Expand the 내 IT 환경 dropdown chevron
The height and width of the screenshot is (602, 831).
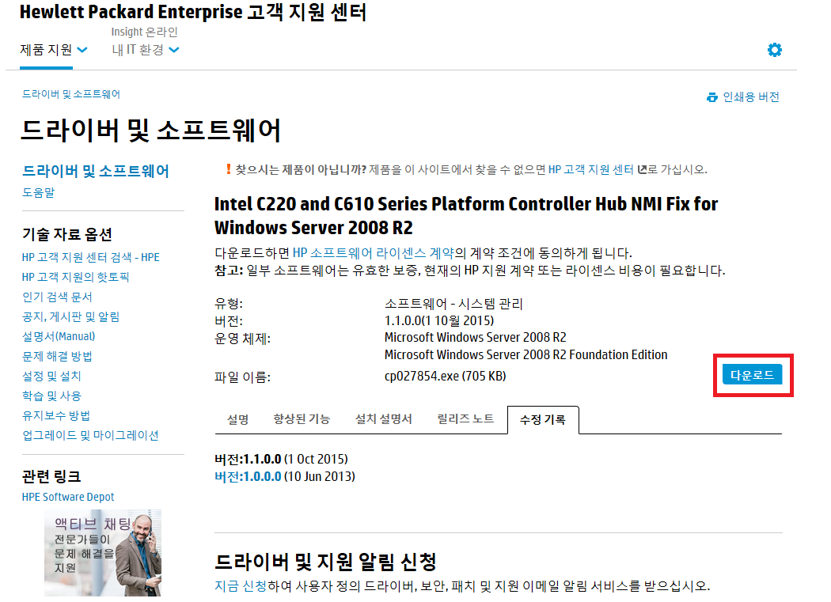(x=174, y=50)
